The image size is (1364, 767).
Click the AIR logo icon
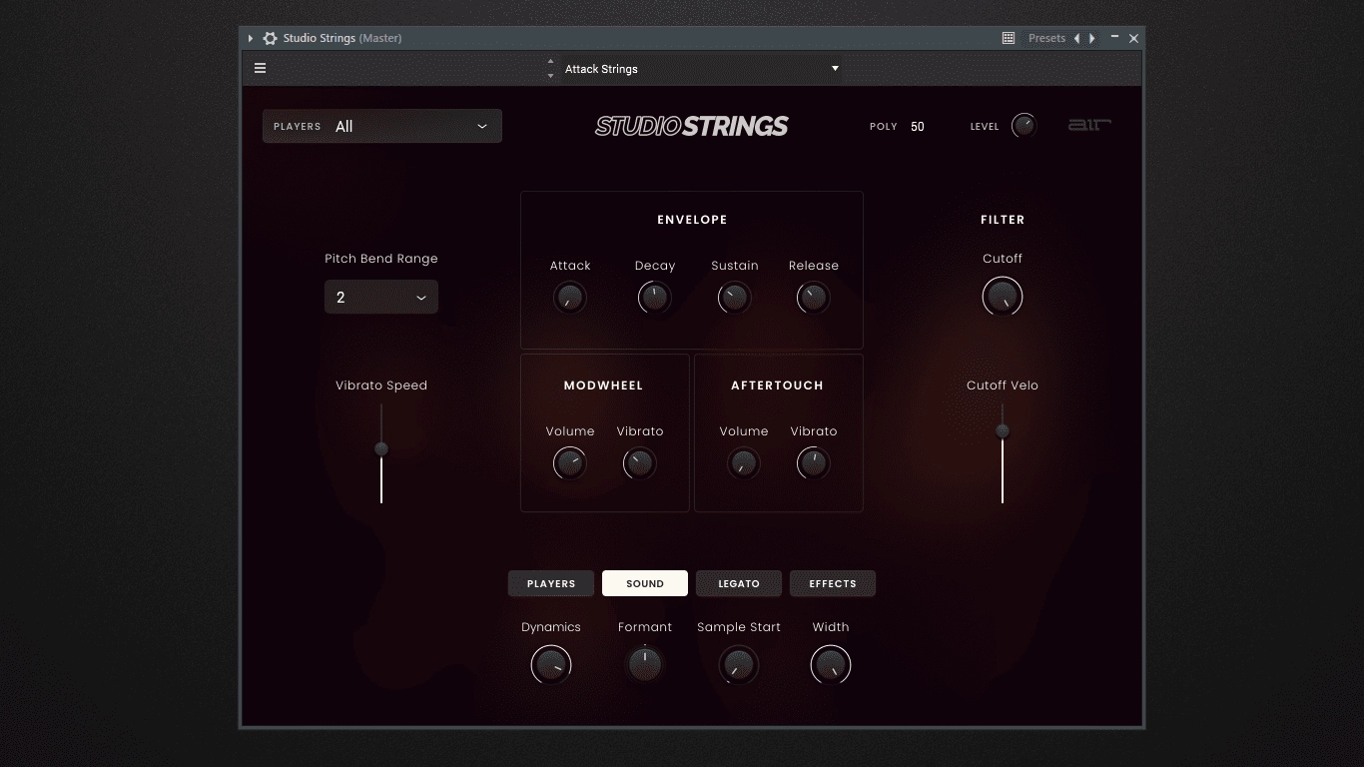[1089, 125]
